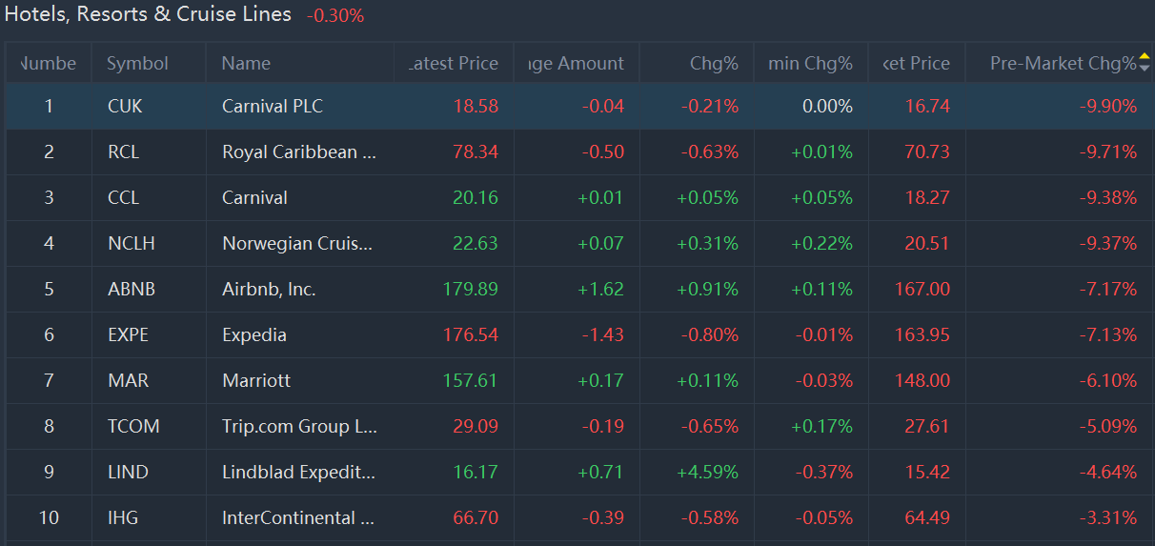Click latest price 18.58

[476, 106]
